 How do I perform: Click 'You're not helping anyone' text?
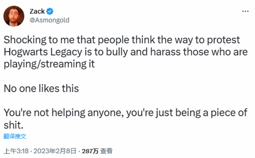click(64, 113)
